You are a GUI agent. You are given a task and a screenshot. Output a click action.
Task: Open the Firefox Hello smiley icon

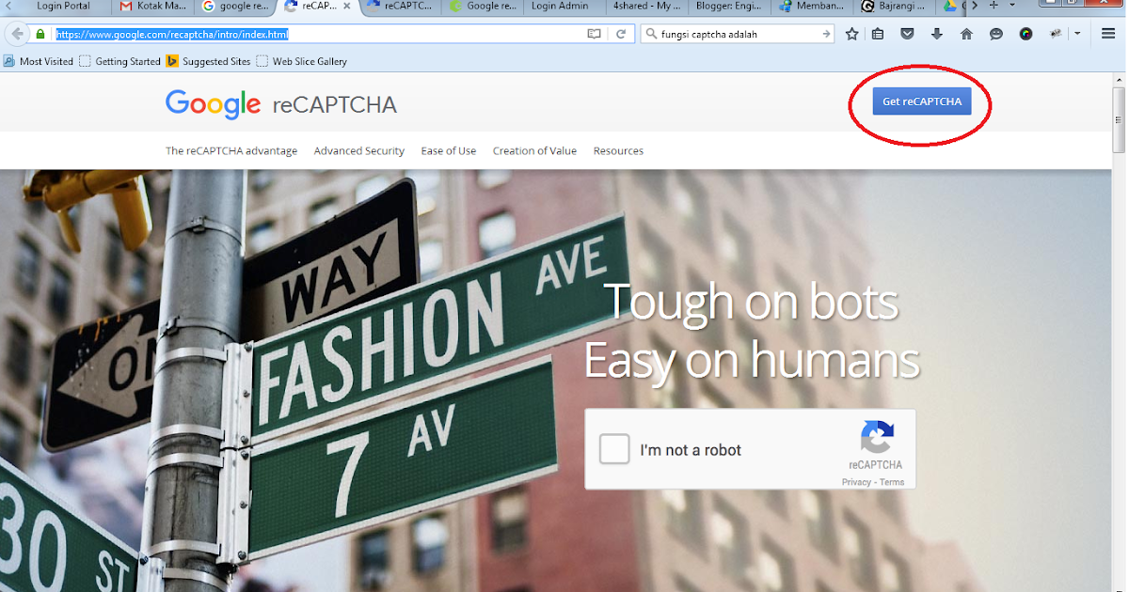[x=995, y=34]
